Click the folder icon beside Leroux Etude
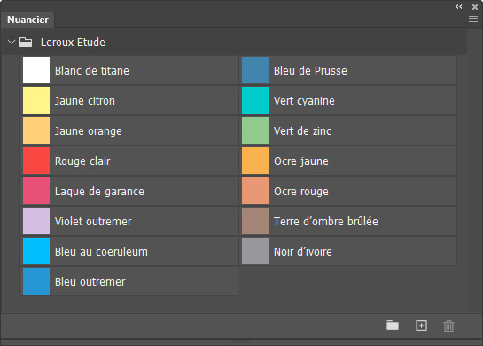 [x=26, y=43]
